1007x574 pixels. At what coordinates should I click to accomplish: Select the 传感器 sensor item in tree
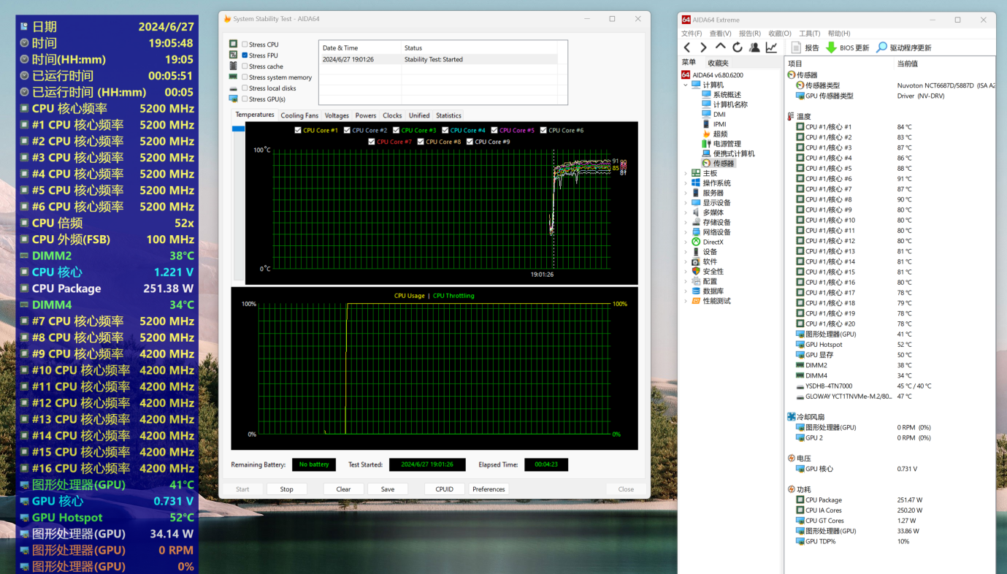pos(718,164)
